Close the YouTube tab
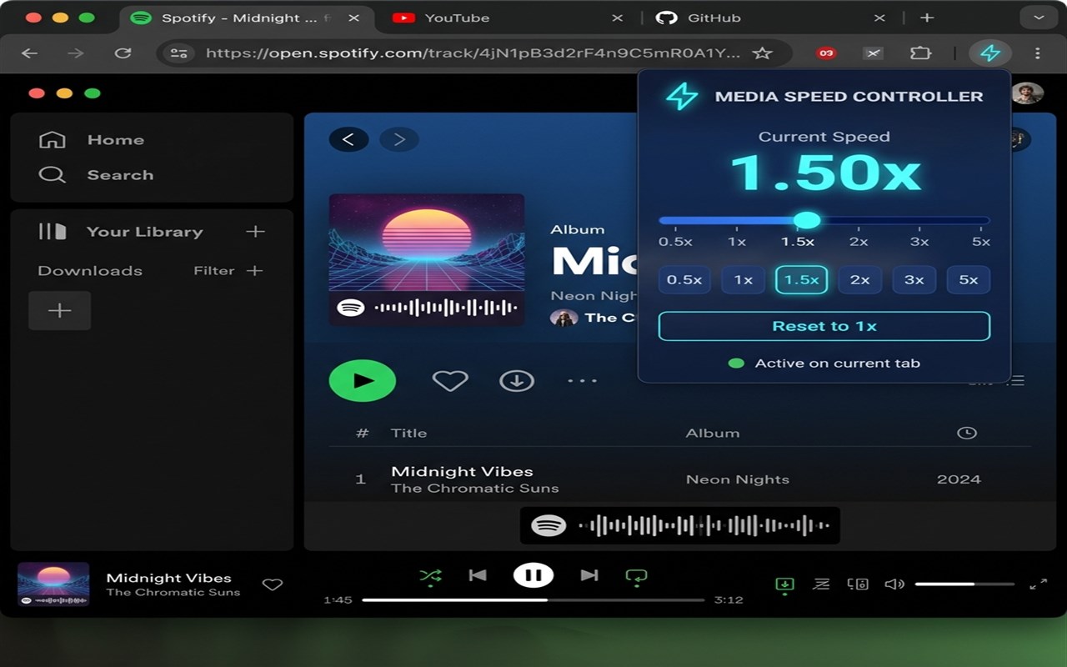This screenshot has height=667, width=1067. coord(617,18)
